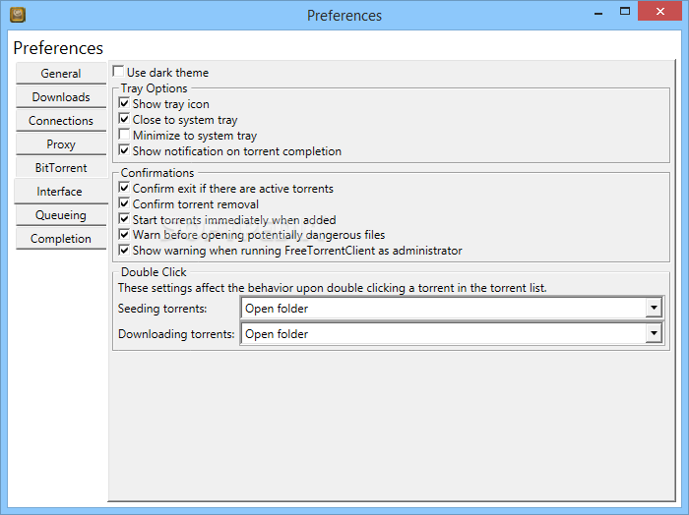
Task: Uncheck Confirm exit if there are active torrents
Action: coord(124,188)
